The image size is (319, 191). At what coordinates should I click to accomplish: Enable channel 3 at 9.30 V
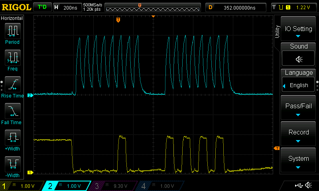pos(115,186)
